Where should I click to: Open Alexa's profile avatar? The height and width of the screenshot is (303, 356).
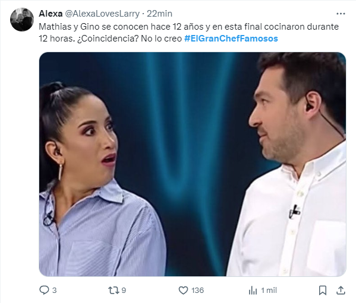22,20
